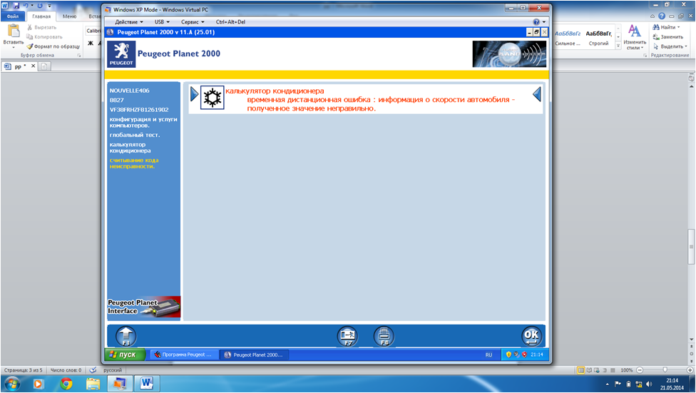This screenshot has width=696, height=393.
Task: Click the XP tray red shield icon
Action: [524, 354]
